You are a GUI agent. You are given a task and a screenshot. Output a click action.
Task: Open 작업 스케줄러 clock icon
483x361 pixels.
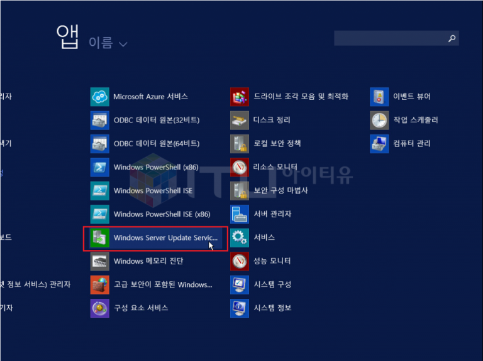(379, 120)
